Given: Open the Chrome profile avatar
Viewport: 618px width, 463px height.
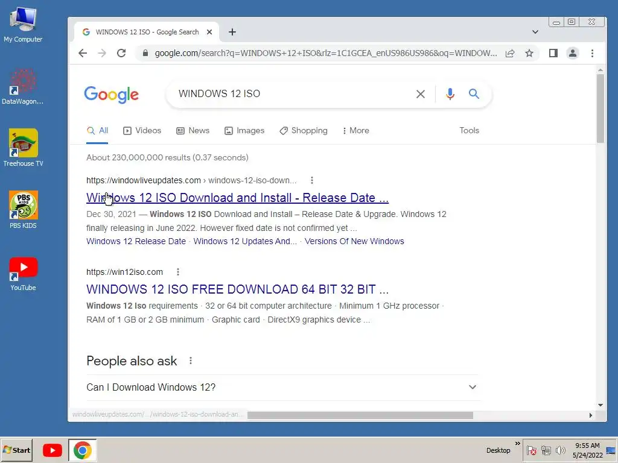Looking at the screenshot, I should [573, 53].
